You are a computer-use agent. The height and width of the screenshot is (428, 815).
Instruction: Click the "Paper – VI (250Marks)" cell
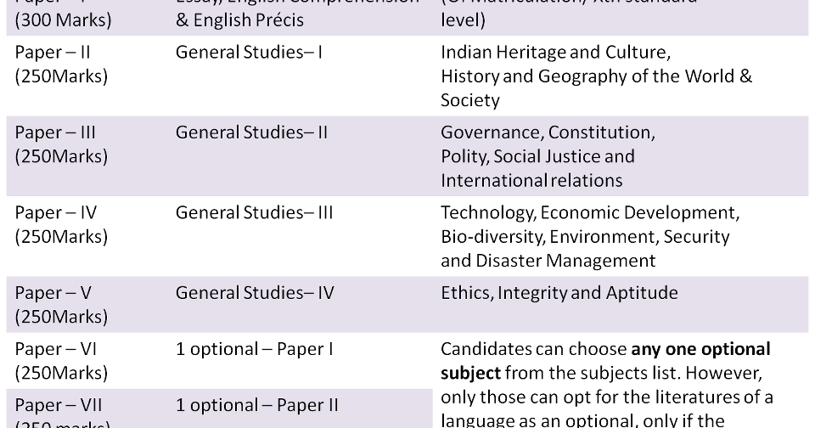click(61, 361)
